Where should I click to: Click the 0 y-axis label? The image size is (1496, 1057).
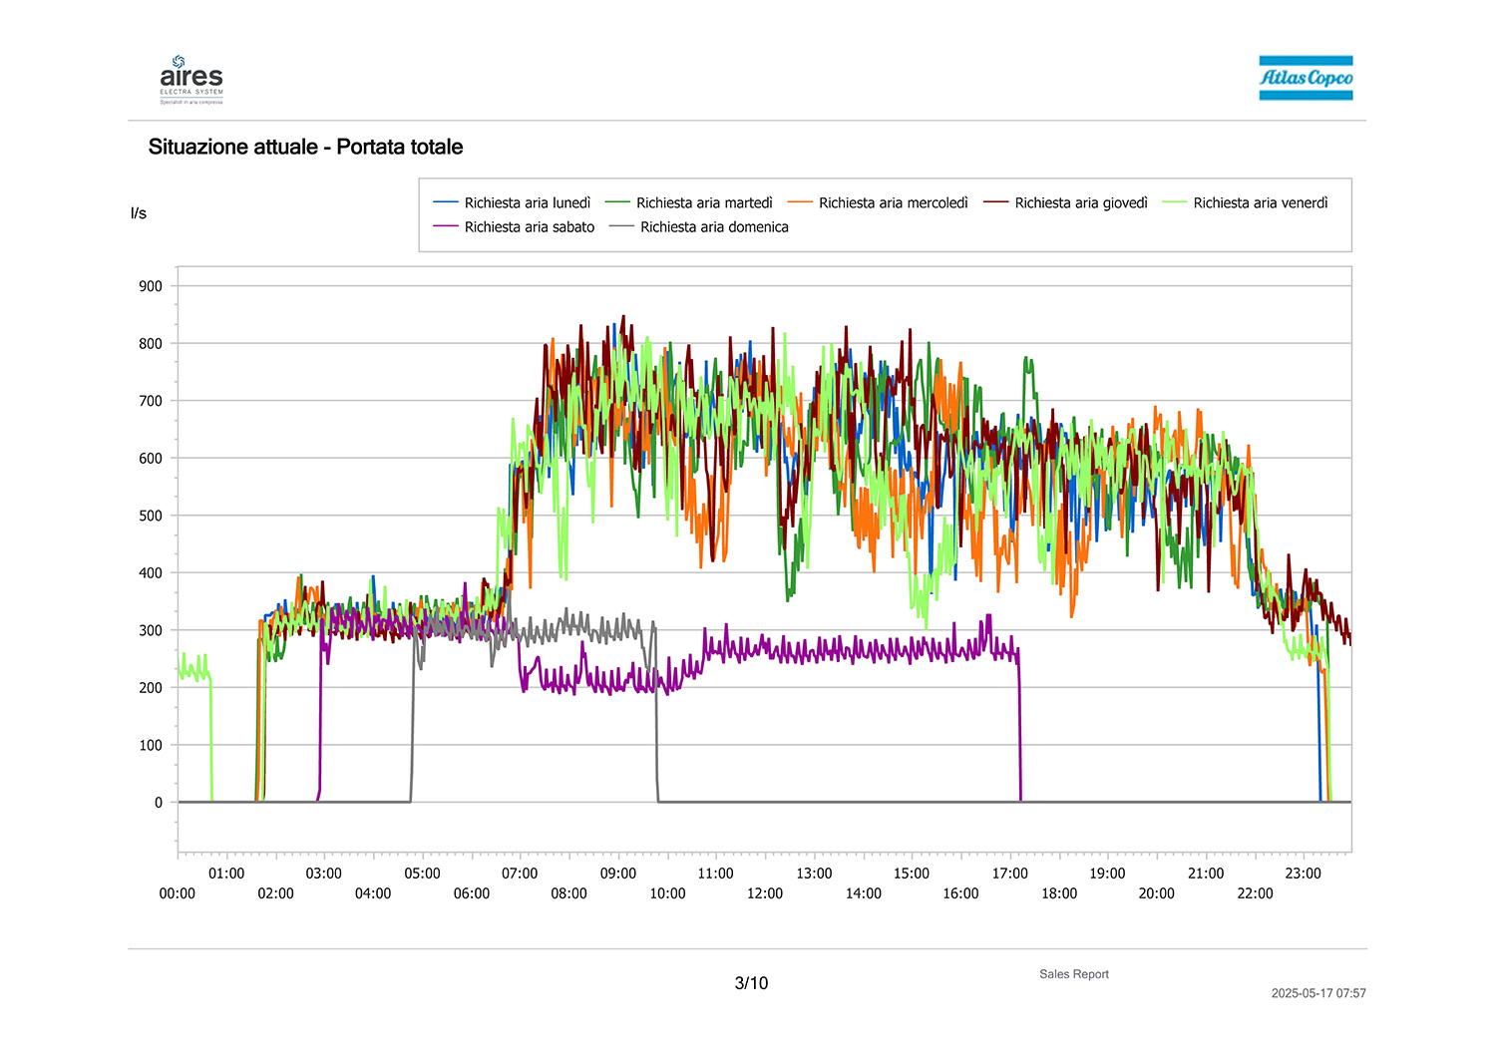point(158,803)
